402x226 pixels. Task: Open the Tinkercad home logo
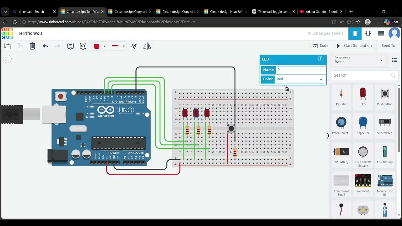[7, 34]
